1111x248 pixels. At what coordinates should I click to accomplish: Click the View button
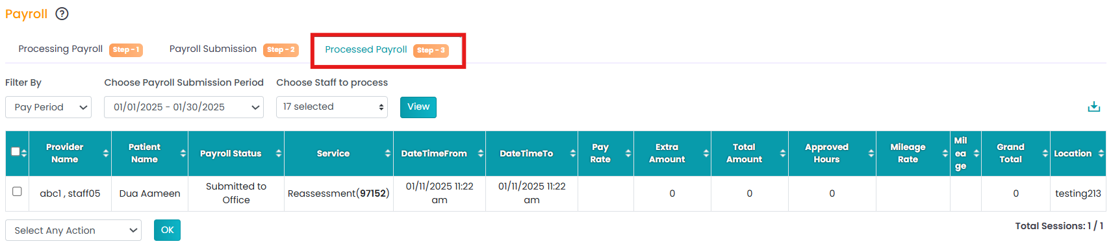[x=418, y=107]
